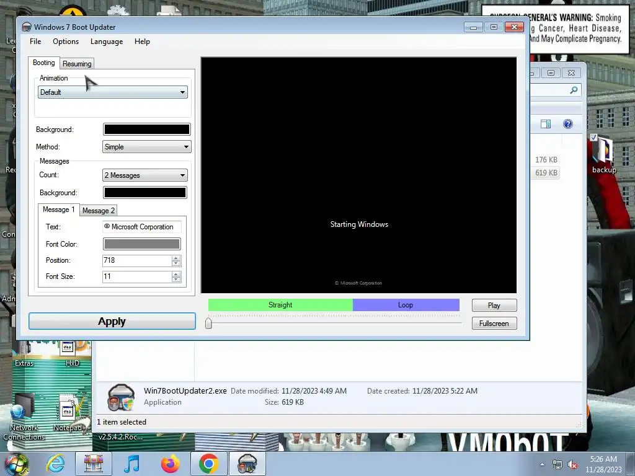Pick the Messages Background color swatch
This screenshot has height=476, width=635.
click(145, 193)
